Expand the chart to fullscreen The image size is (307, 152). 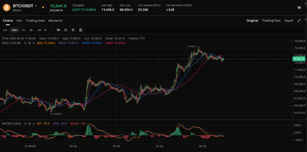pos(299,21)
